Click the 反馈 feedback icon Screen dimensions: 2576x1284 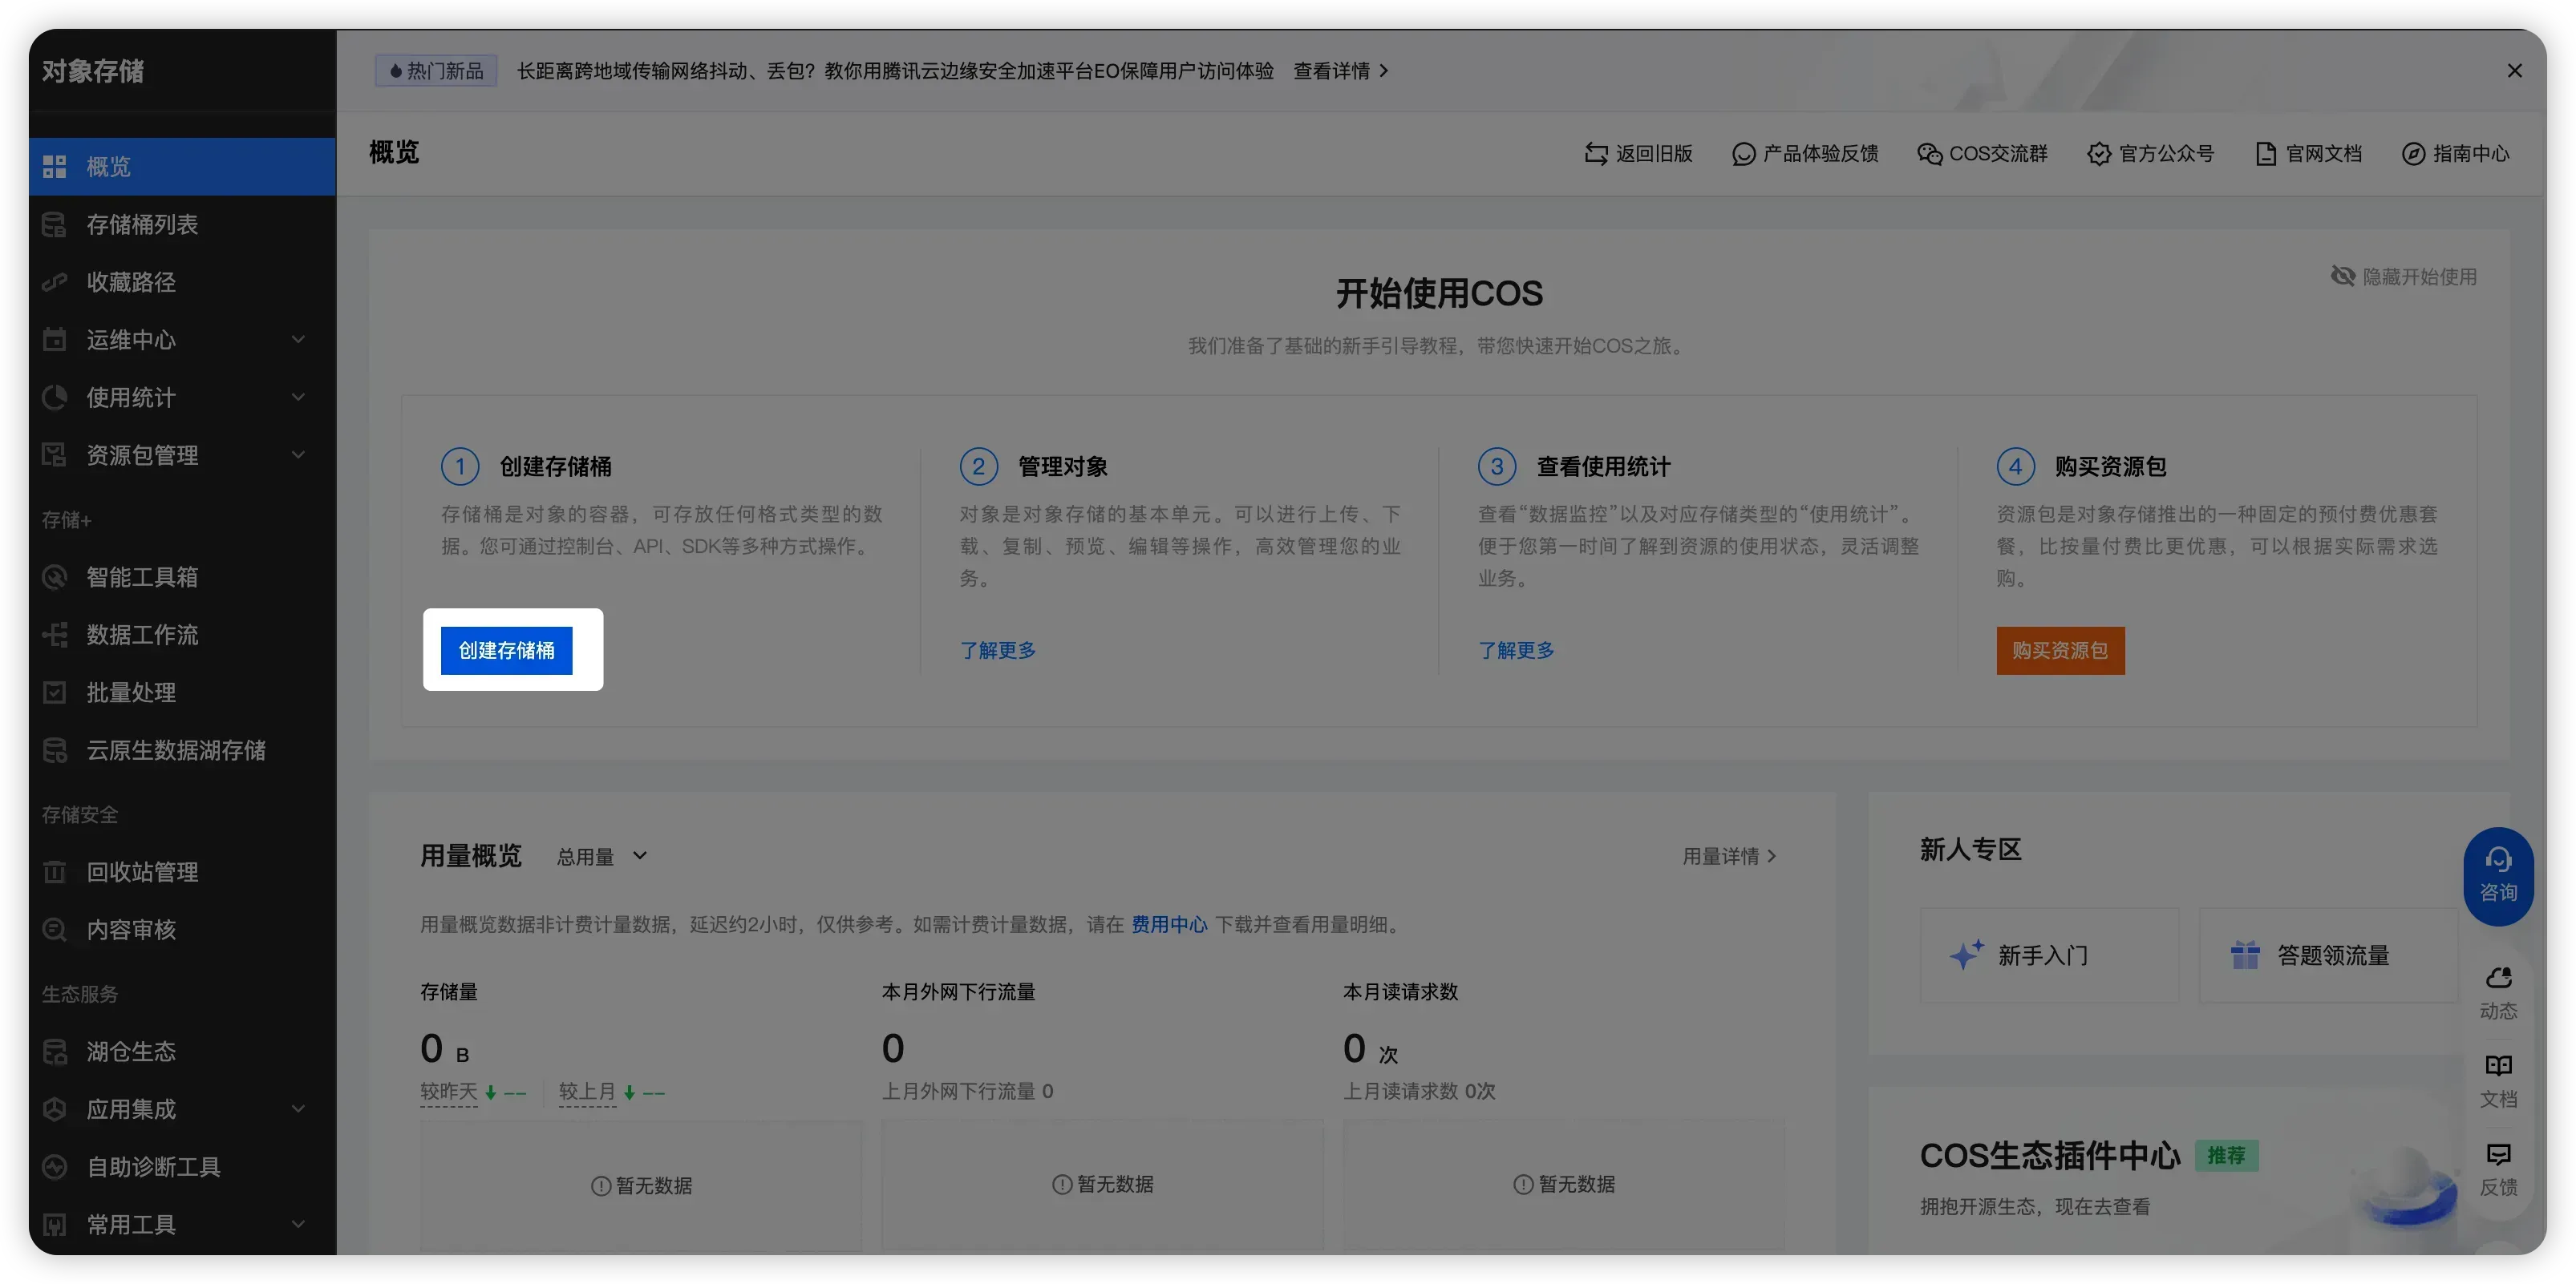(x=2497, y=1156)
